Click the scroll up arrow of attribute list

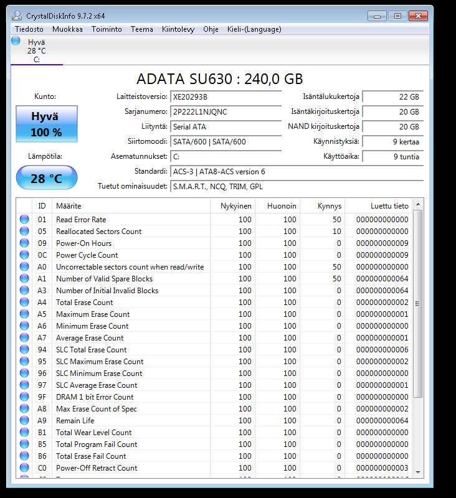(x=418, y=205)
